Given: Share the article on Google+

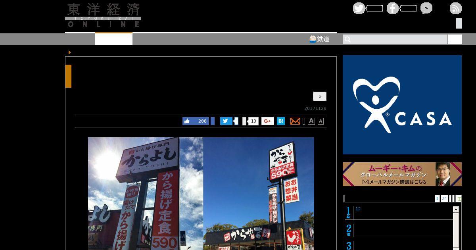Looking at the screenshot, I should coord(267,121).
